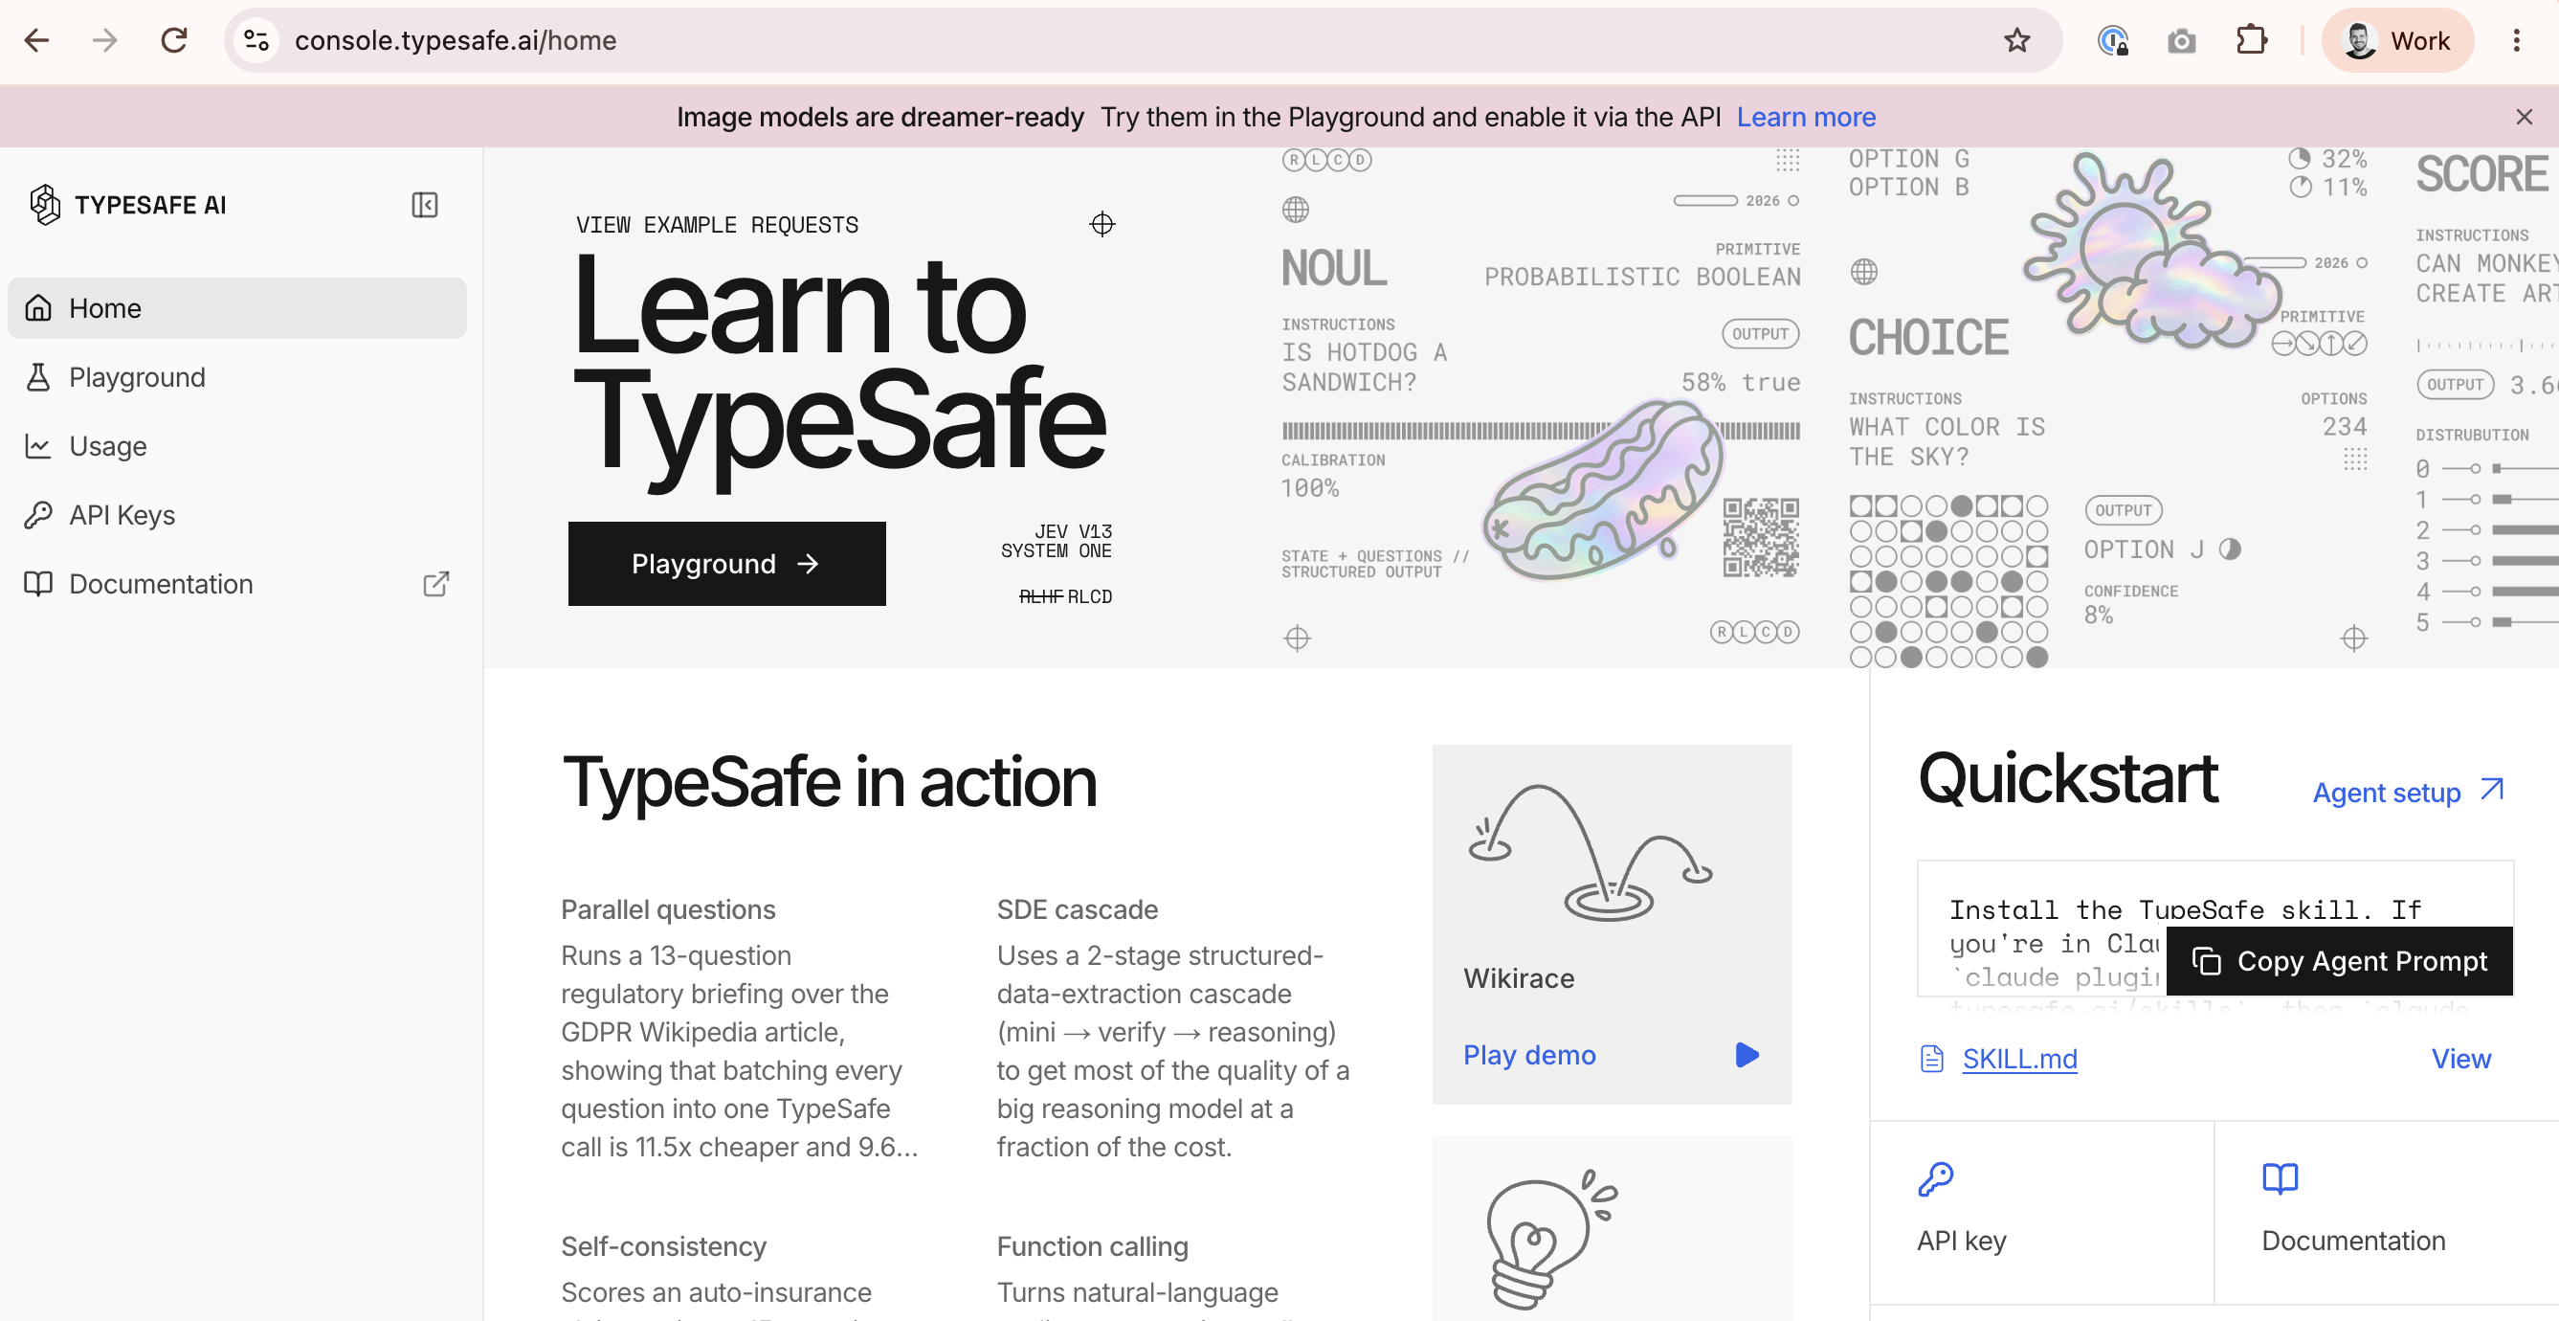
Task: Open Documentation in the sidebar
Action: point(236,584)
